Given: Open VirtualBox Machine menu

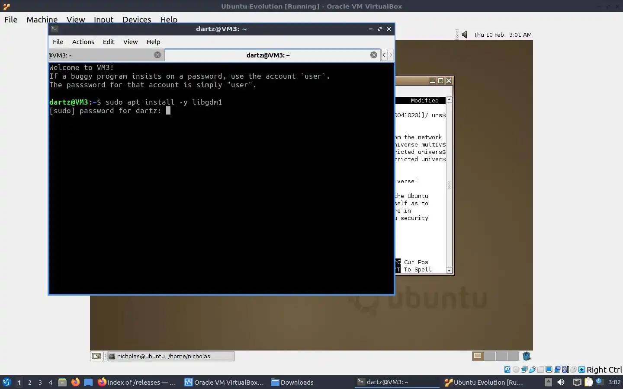Looking at the screenshot, I should [42, 19].
